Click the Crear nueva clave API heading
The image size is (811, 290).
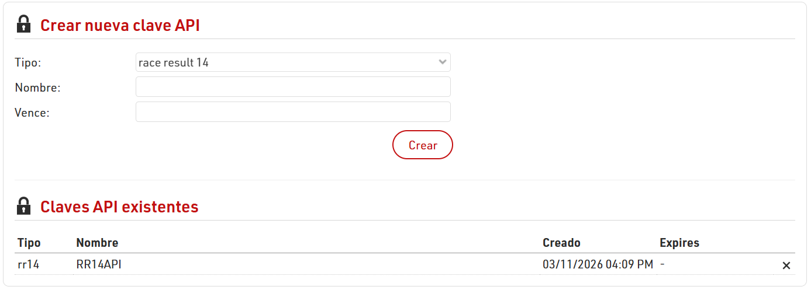click(120, 26)
